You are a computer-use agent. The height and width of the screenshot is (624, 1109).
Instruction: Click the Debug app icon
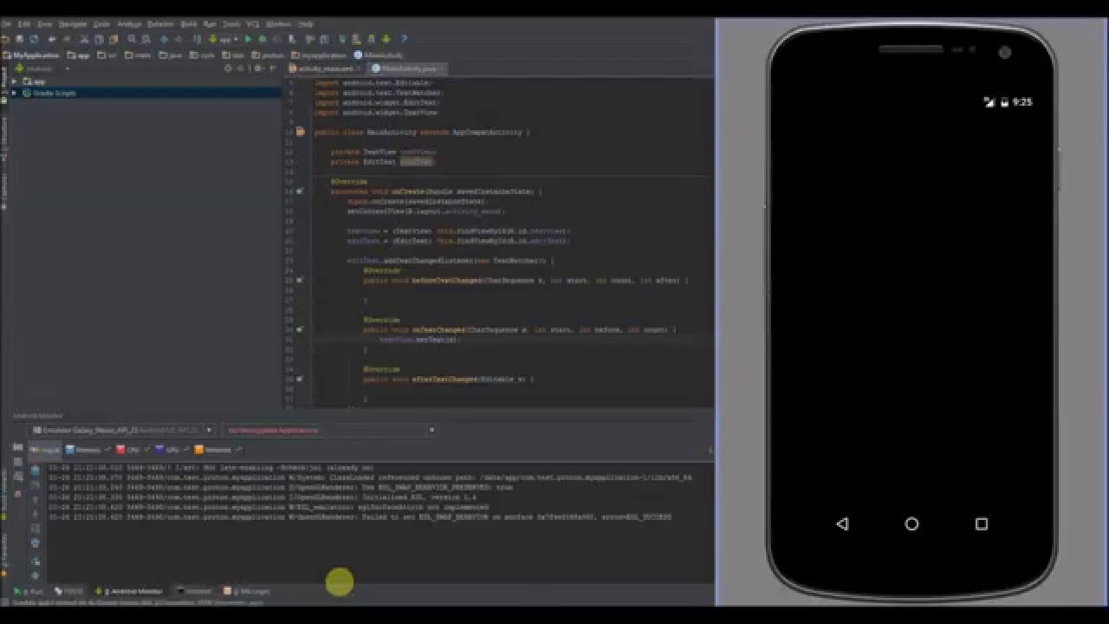(262, 39)
